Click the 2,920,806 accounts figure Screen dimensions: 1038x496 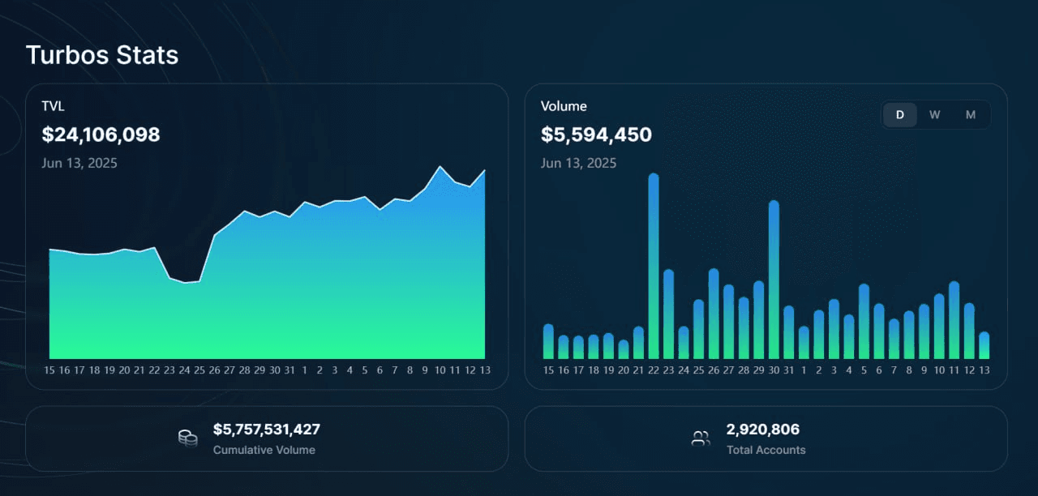point(763,430)
